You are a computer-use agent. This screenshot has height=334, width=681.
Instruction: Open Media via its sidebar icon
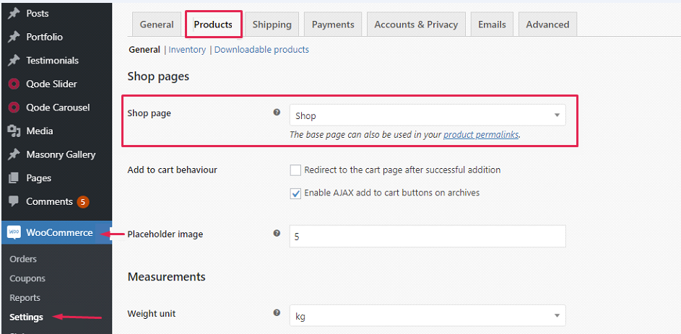(x=14, y=131)
